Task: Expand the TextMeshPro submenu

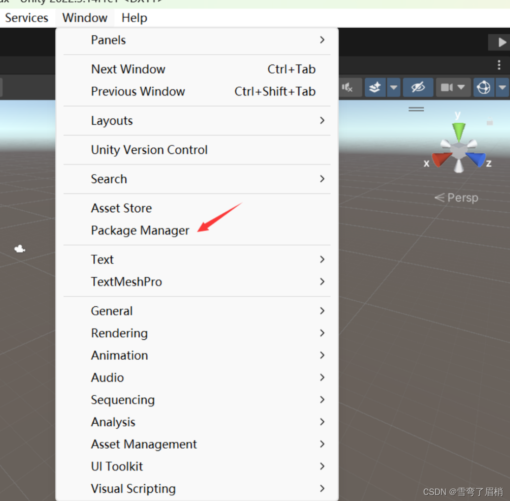Action: coord(197,282)
